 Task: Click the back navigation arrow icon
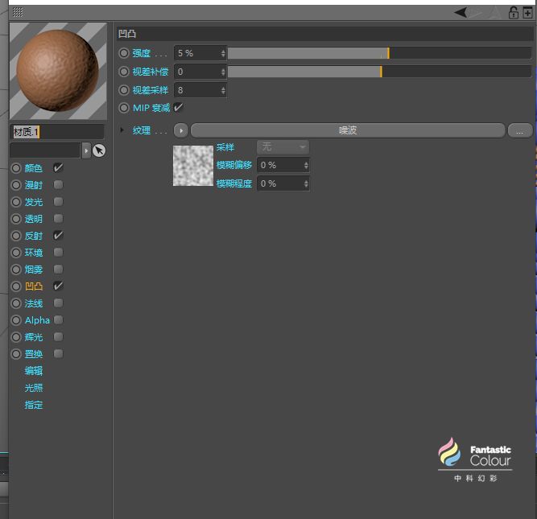point(461,12)
